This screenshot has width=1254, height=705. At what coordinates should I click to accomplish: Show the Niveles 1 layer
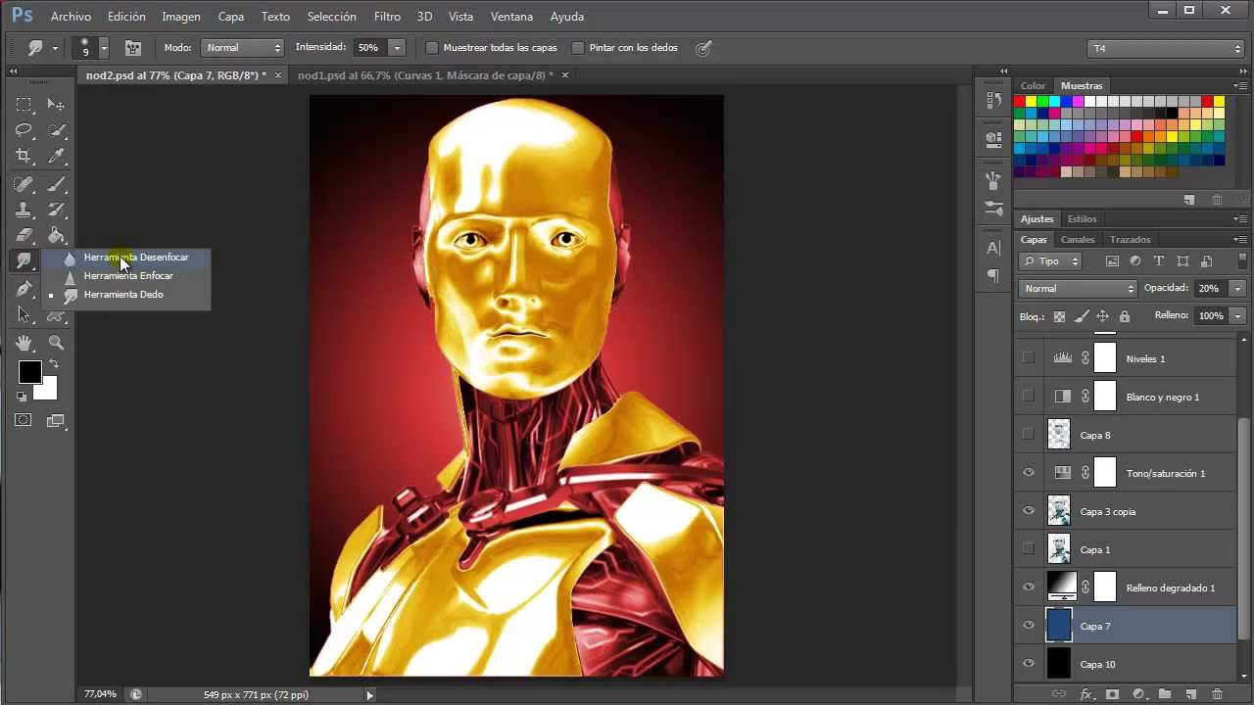point(1028,358)
